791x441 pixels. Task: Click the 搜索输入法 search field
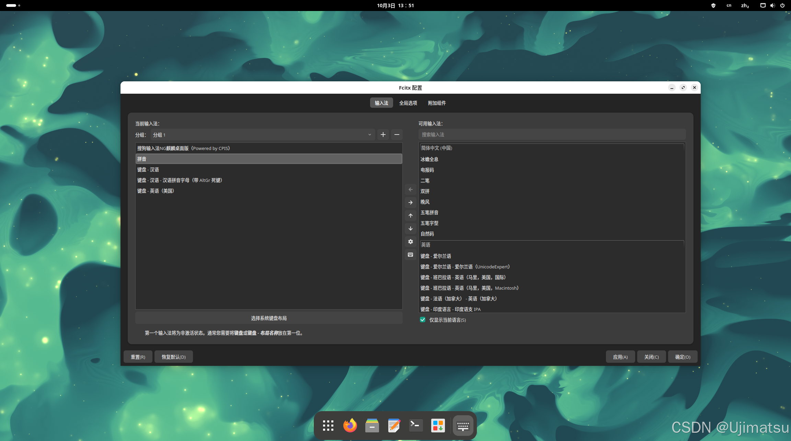pos(552,135)
